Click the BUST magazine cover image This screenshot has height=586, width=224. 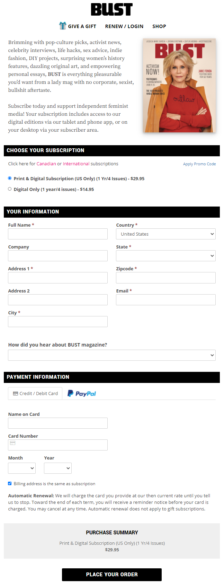[x=179, y=85]
